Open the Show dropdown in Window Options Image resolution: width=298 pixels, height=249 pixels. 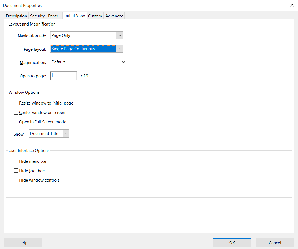tap(66, 133)
